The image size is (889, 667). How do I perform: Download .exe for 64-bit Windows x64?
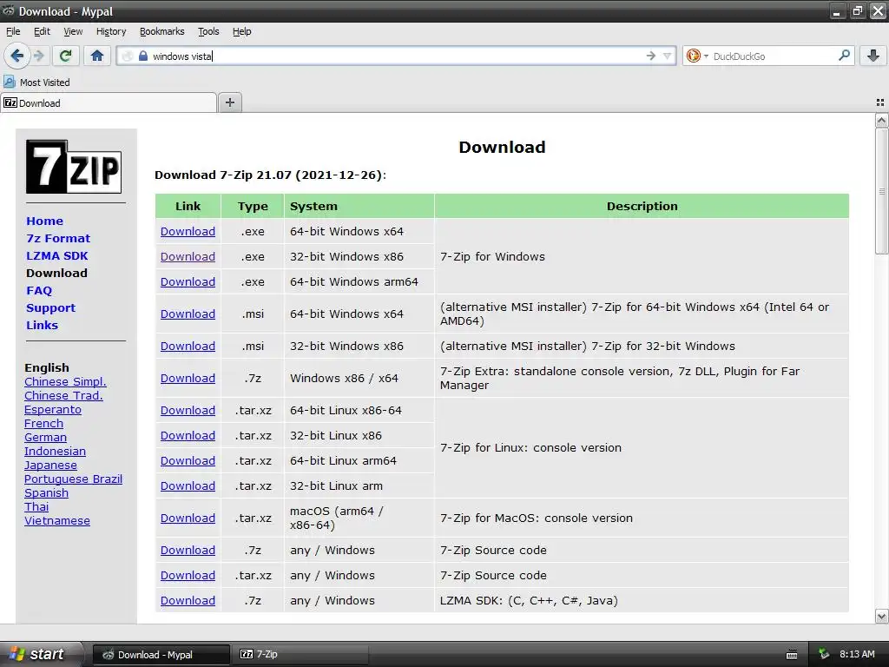click(x=188, y=231)
